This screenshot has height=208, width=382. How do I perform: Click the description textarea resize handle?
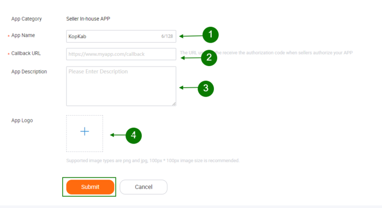coord(174,104)
